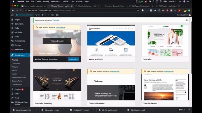Click Update now for Twenty Nineteen
Viewport: 202px width, 113px height.
click(x=115, y=71)
